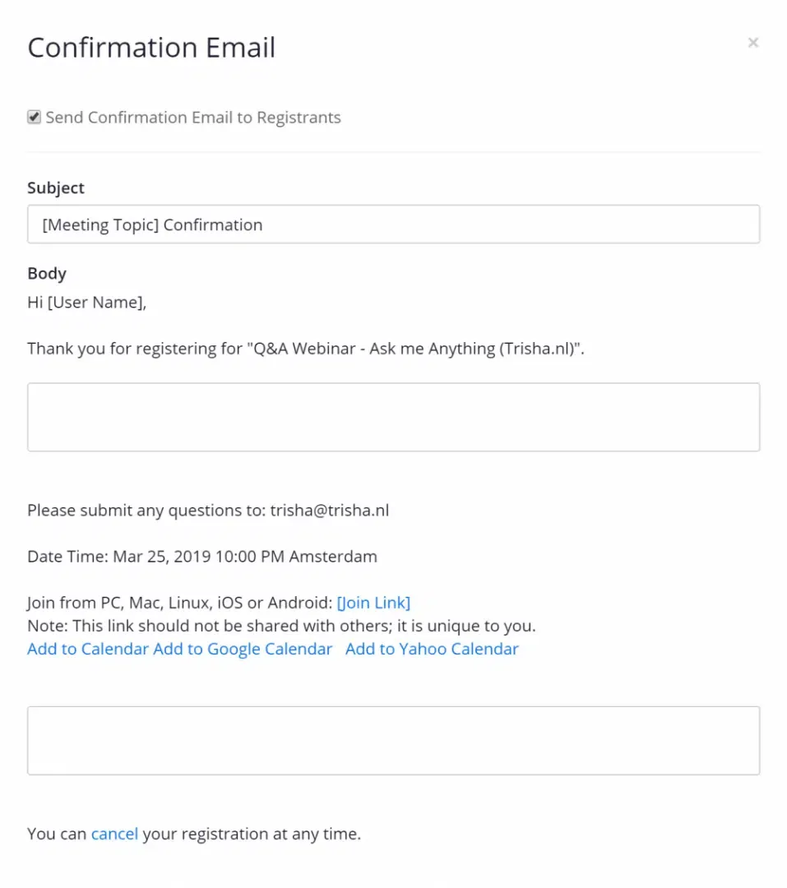Click the Subject field label
This screenshot has width=787, height=888.
pyautogui.click(x=56, y=187)
